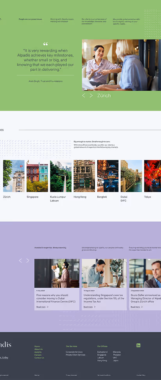The image size is (161, 380).
Task: Open the Privacy Statement link
Action: tap(72, 375)
